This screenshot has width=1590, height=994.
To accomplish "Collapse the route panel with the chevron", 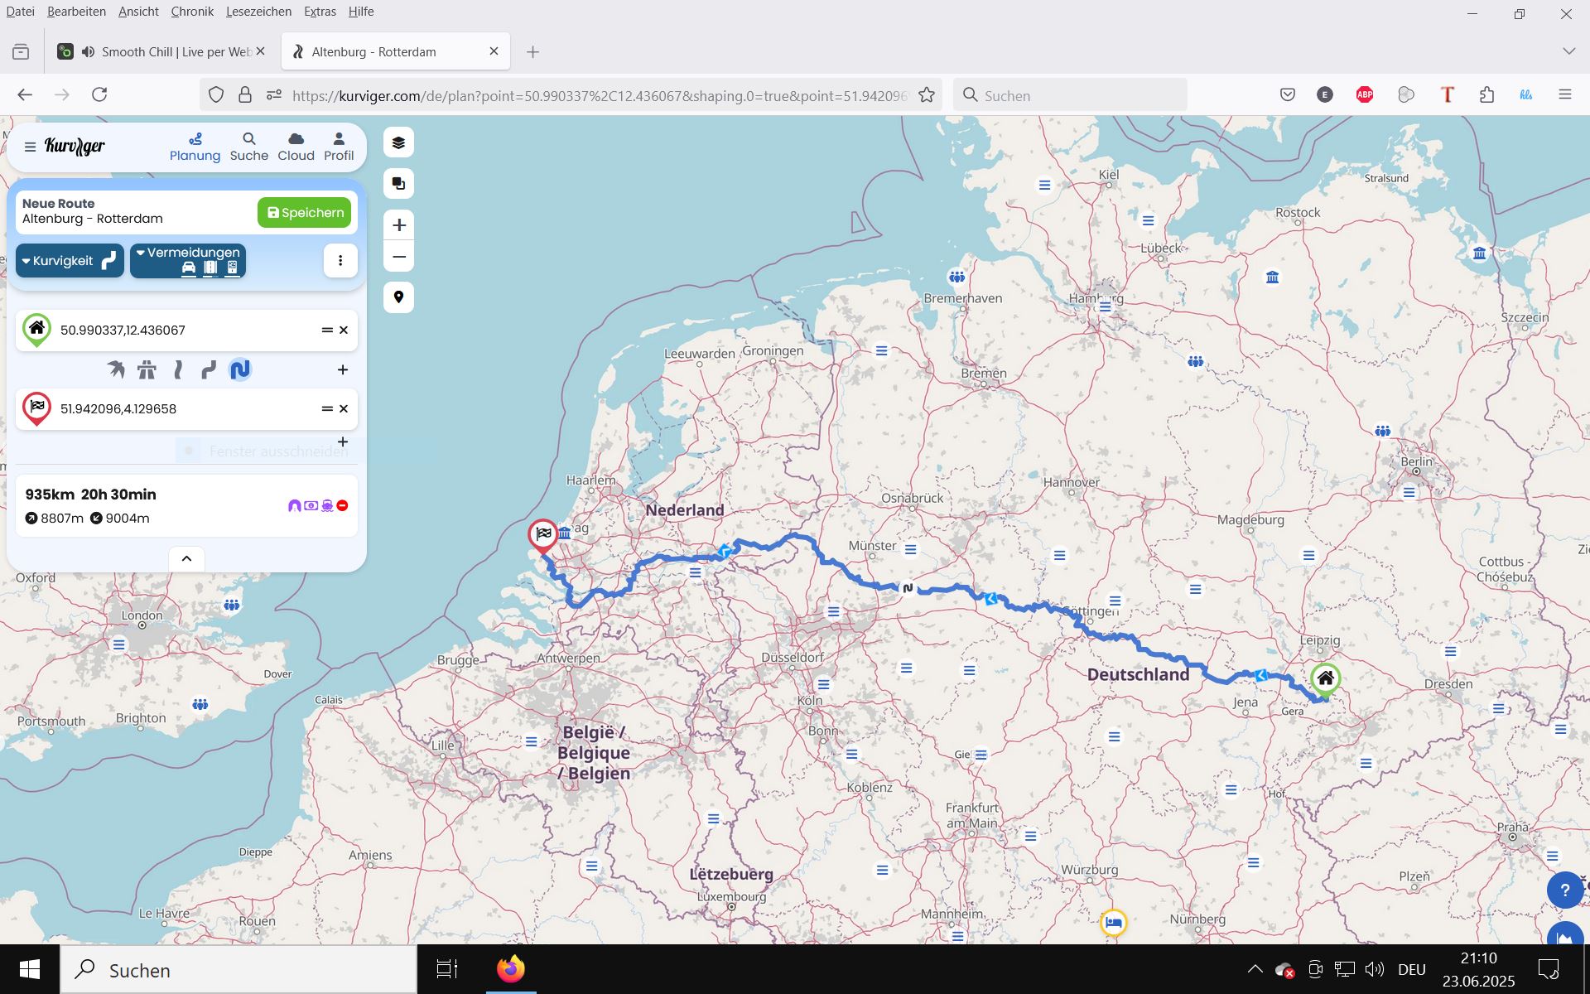I will (186, 559).
